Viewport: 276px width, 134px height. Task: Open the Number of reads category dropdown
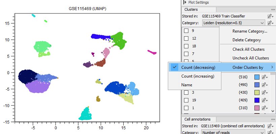click(x=234, y=132)
